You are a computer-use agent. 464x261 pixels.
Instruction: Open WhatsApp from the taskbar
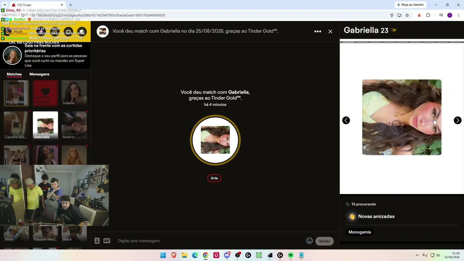pos(259,255)
